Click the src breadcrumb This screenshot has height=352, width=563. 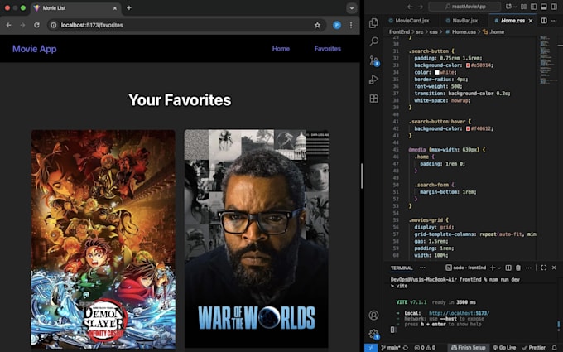[420, 32]
